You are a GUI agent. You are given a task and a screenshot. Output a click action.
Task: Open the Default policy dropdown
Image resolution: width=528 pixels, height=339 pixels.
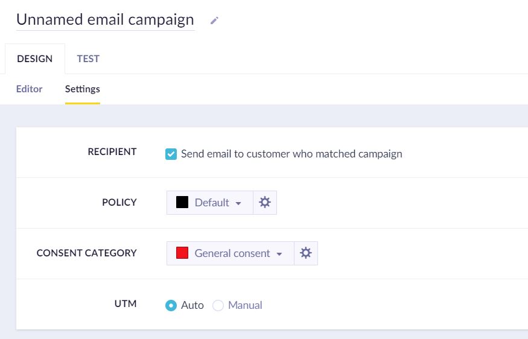209,203
